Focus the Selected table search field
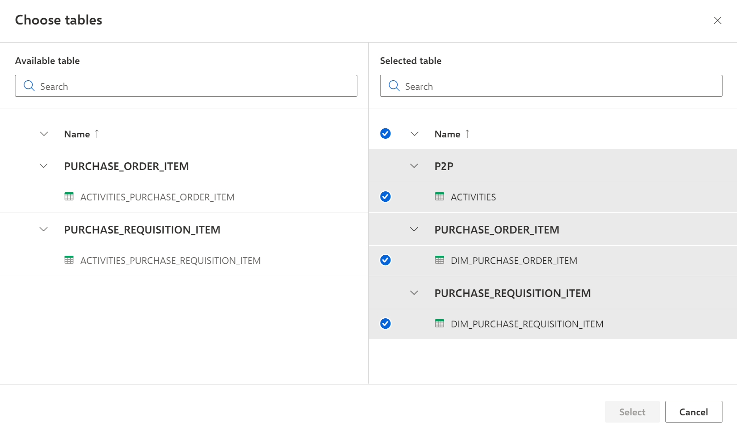The image size is (737, 438). (x=551, y=86)
